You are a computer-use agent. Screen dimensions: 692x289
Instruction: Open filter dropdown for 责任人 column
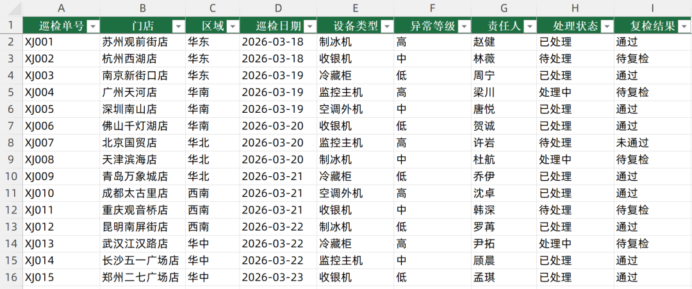530,26
